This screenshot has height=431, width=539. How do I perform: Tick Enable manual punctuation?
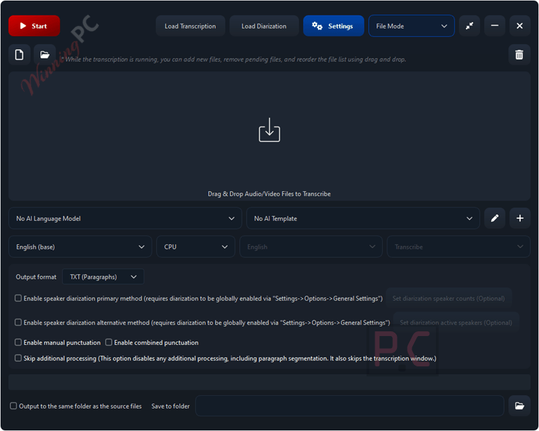click(18, 342)
